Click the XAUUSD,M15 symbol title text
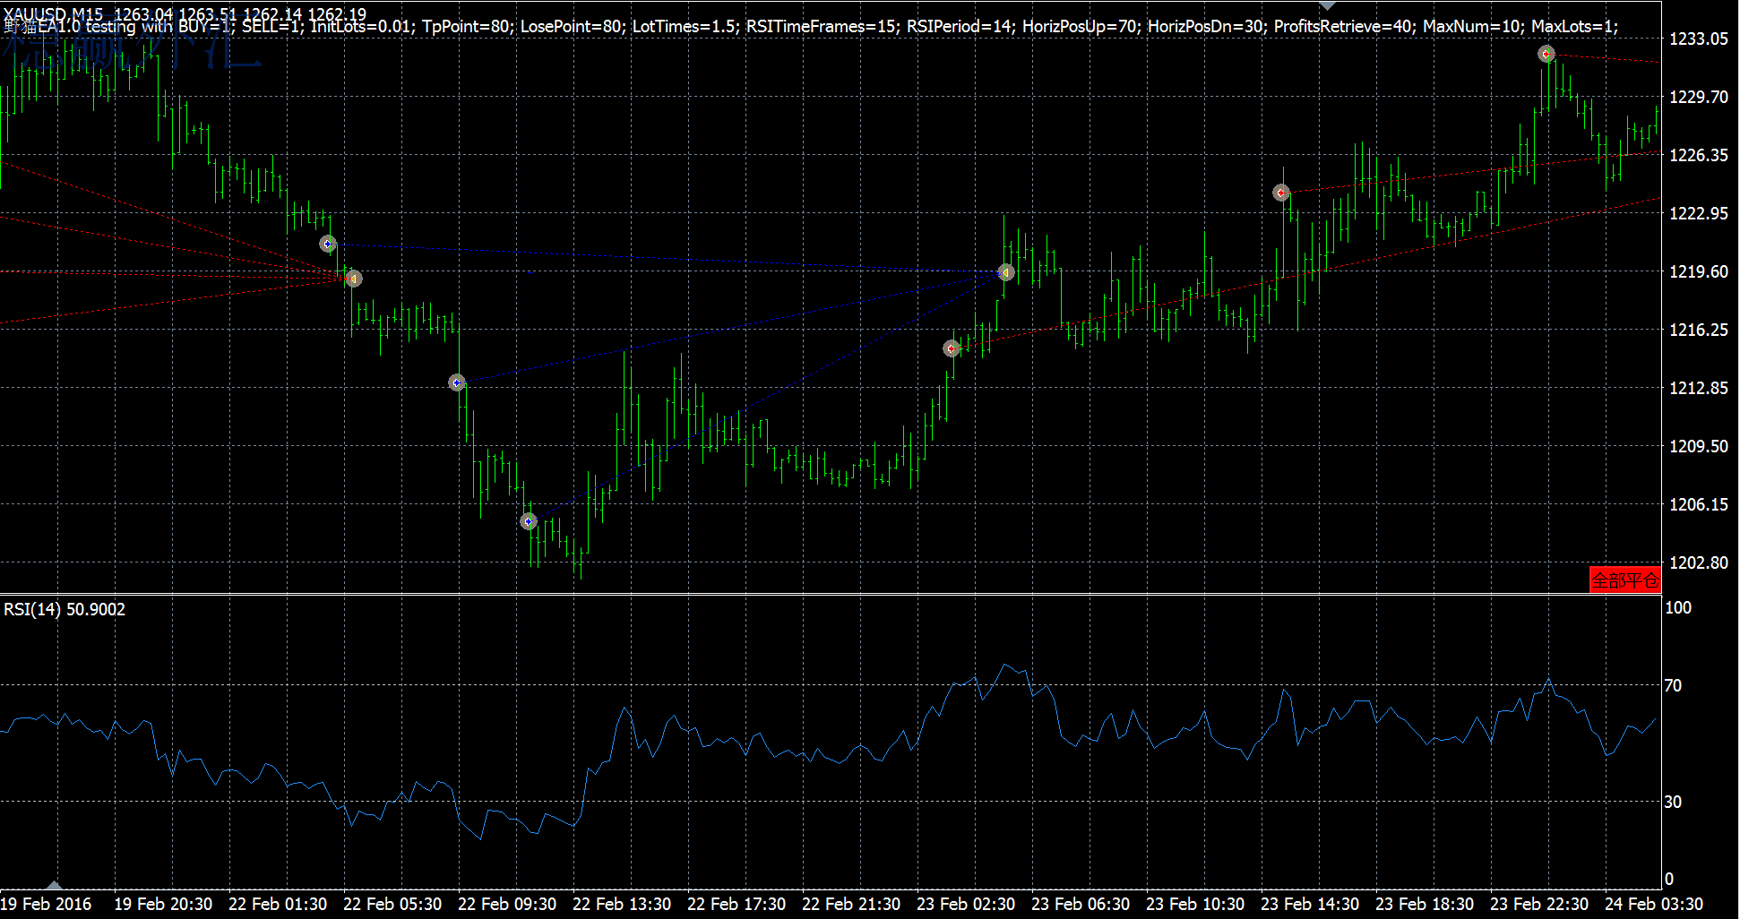The width and height of the screenshot is (1740, 919). coord(54,13)
